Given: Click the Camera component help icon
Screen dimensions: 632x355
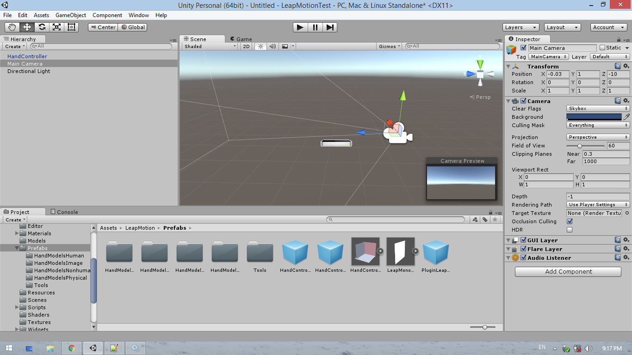Looking at the screenshot, I should (x=618, y=101).
